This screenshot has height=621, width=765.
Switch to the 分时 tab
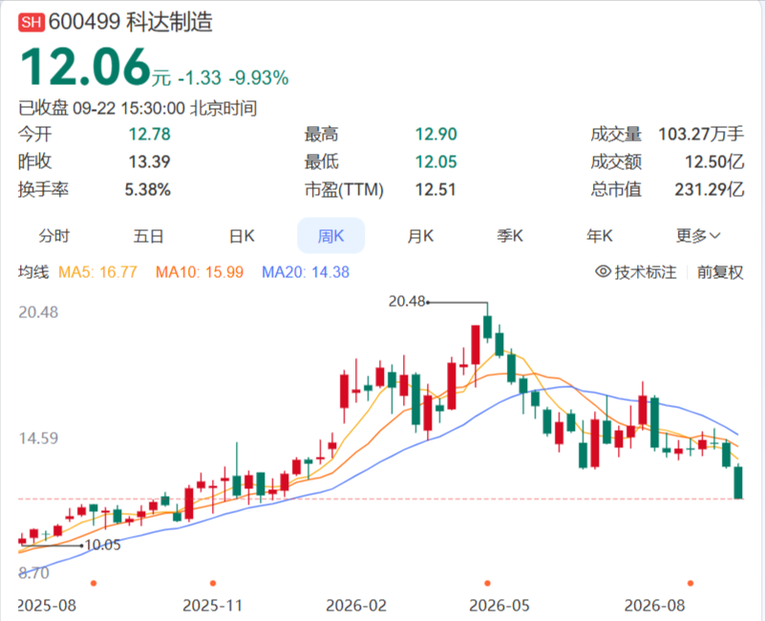[x=54, y=236]
